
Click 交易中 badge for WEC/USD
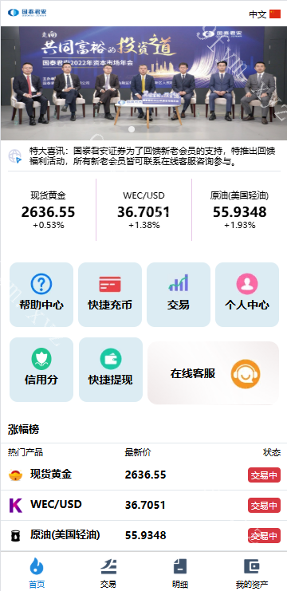(x=264, y=505)
